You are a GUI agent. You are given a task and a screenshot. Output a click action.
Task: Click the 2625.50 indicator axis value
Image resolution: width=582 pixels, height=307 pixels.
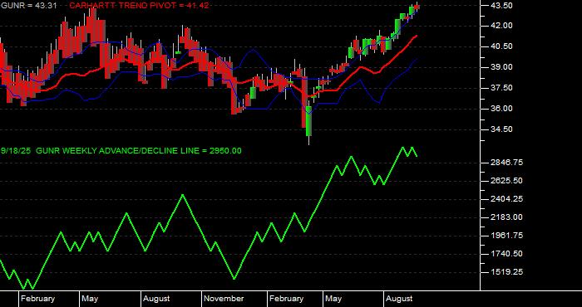(x=506, y=181)
